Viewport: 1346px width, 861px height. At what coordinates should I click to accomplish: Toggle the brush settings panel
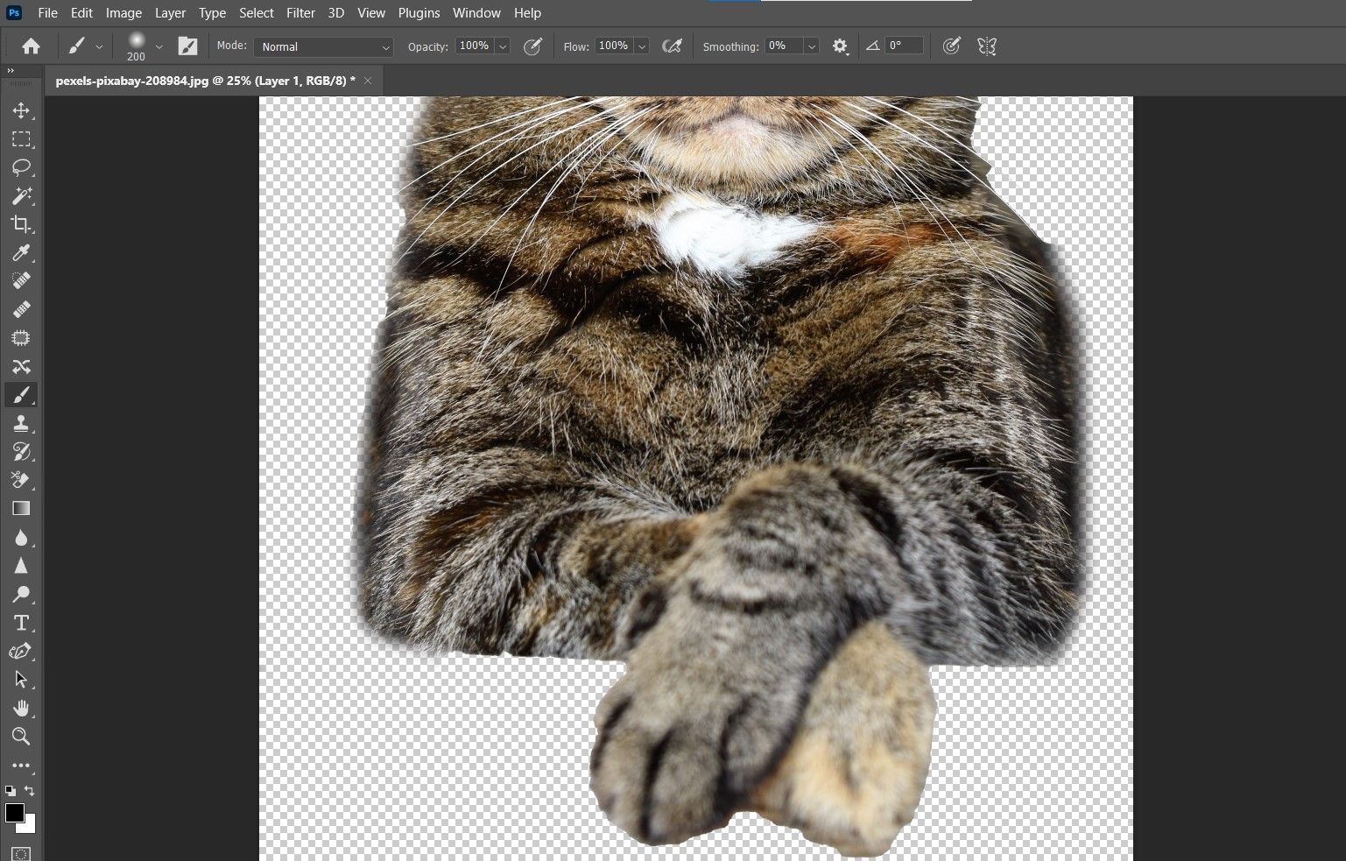[187, 46]
